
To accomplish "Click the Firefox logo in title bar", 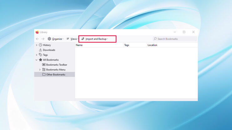I will click(x=37, y=32).
